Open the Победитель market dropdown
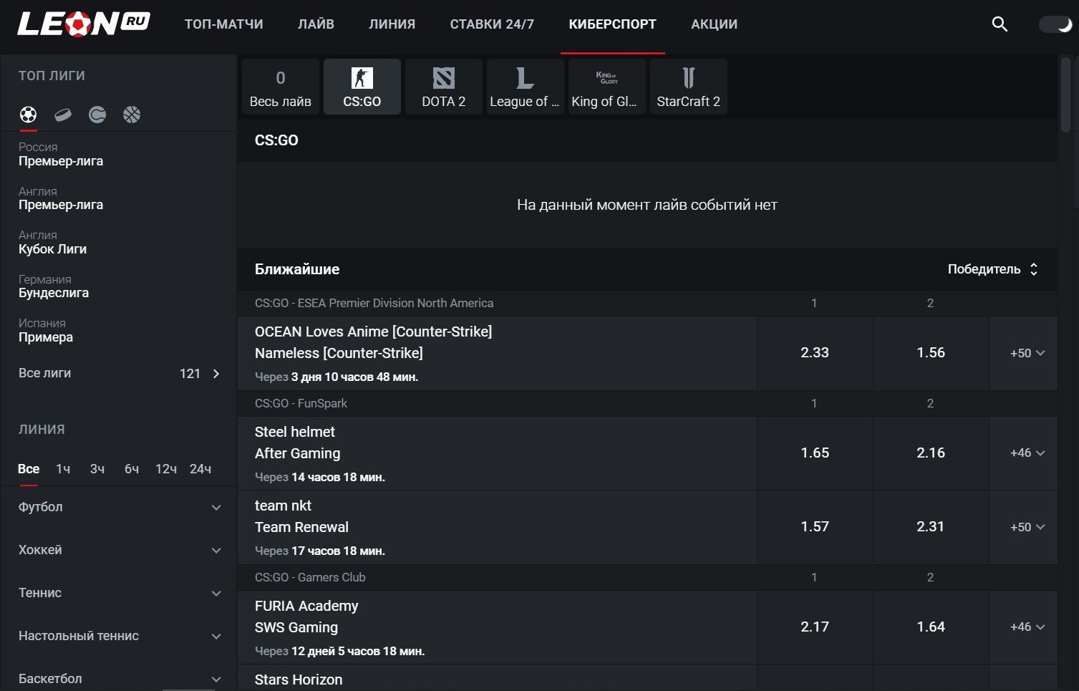1079x691 pixels. pyautogui.click(x=993, y=269)
